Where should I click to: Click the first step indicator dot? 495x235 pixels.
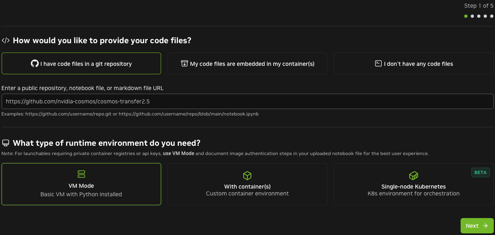click(465, 16)
